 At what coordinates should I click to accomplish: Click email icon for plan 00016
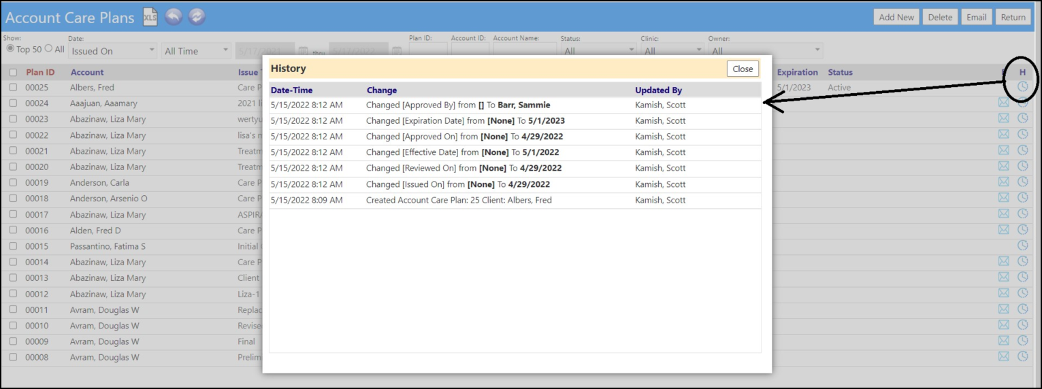click(1003, 230)
